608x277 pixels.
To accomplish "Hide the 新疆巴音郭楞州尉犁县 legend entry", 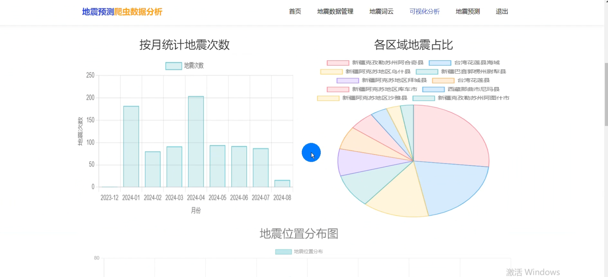I will click(x=474, y=71).
